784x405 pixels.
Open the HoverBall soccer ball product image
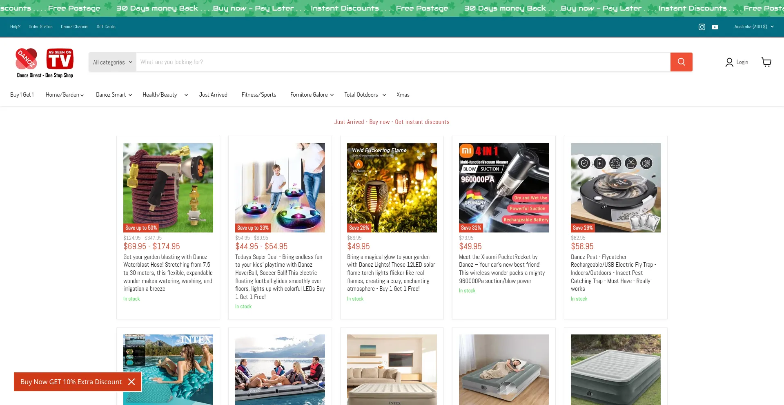[280, 188]
